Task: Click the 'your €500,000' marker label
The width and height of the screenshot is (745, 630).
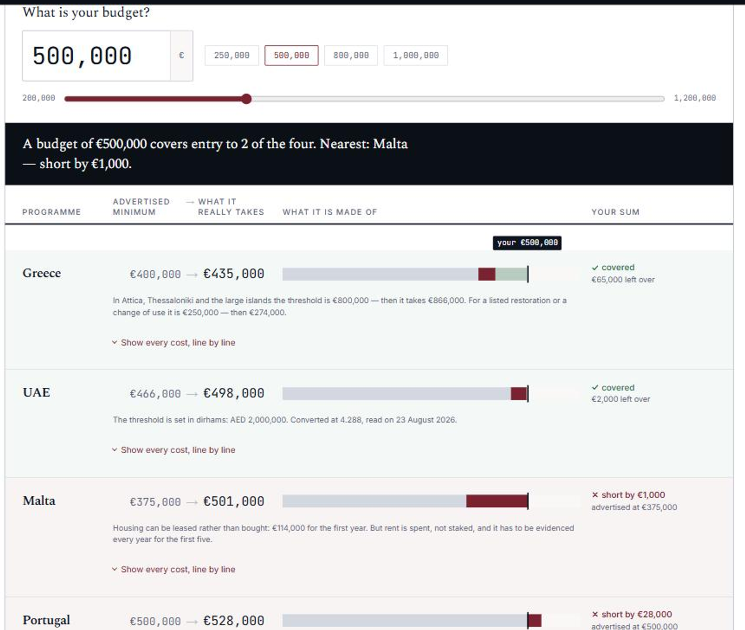Action: coord(527,243)
